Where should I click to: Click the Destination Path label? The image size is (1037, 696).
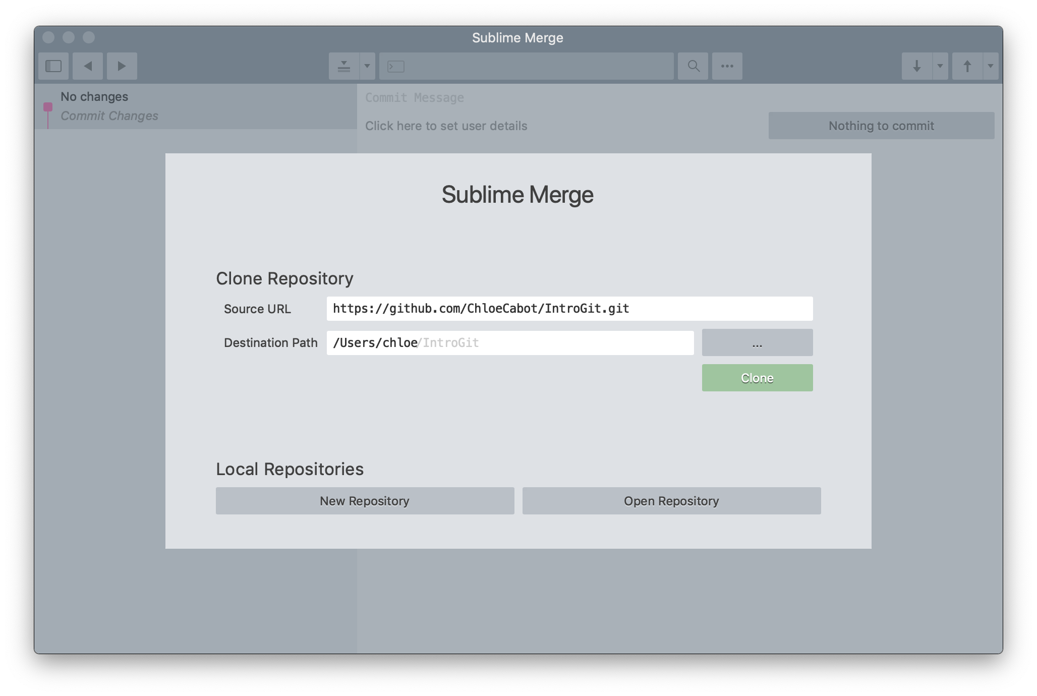pyautogui.click(x=271, y=343)
